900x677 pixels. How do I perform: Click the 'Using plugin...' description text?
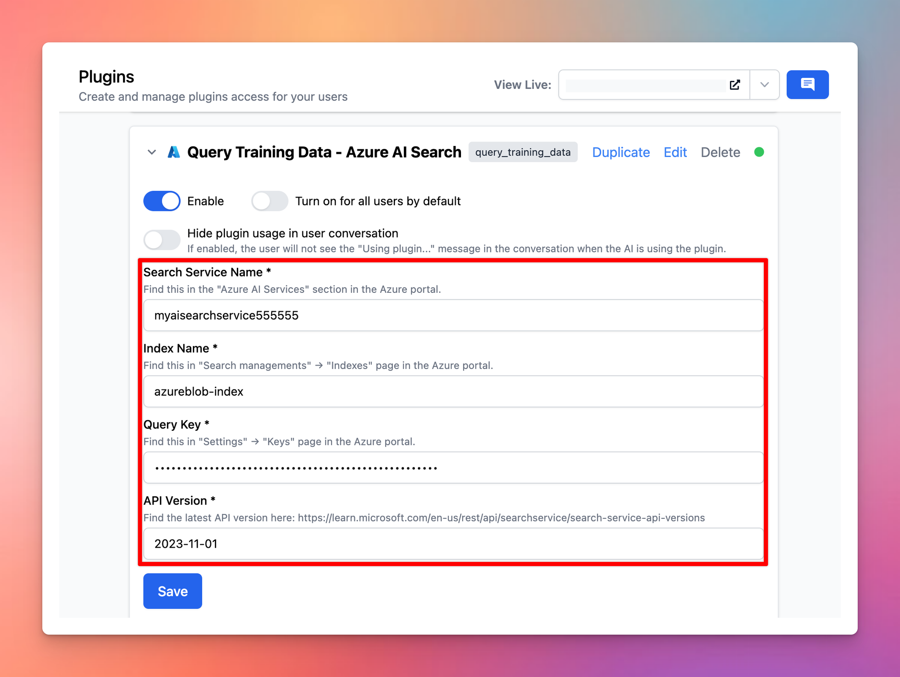click(457, 248)
